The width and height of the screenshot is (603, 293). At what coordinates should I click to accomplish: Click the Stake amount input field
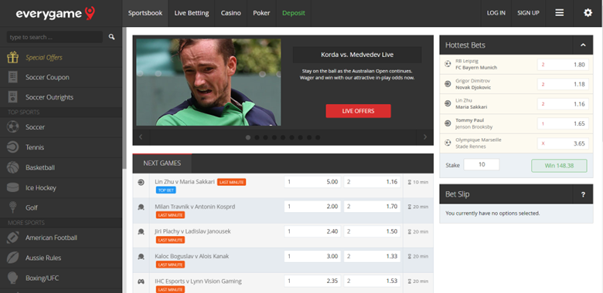point(482,164)
